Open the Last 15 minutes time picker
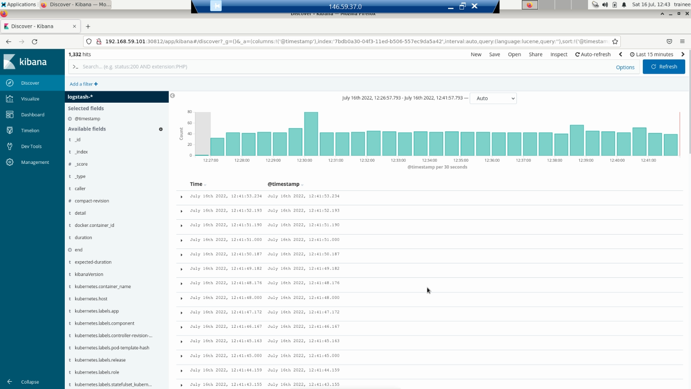Image resolution: width=691 pixels, height=389 pixels. (651, 54)
